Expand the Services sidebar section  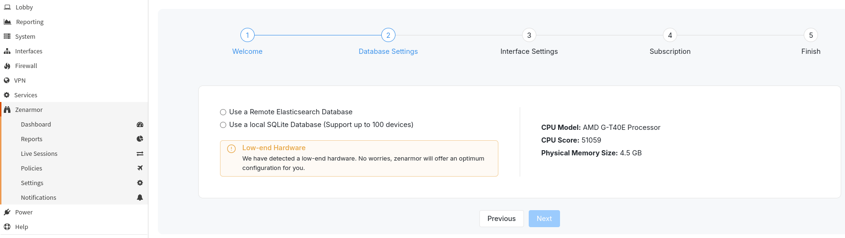pos(26,95)
